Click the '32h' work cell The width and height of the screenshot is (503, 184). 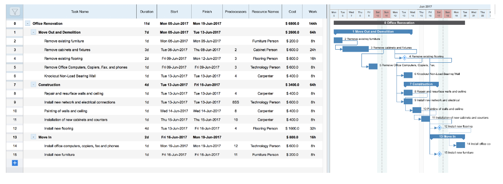tap(313, 129)
